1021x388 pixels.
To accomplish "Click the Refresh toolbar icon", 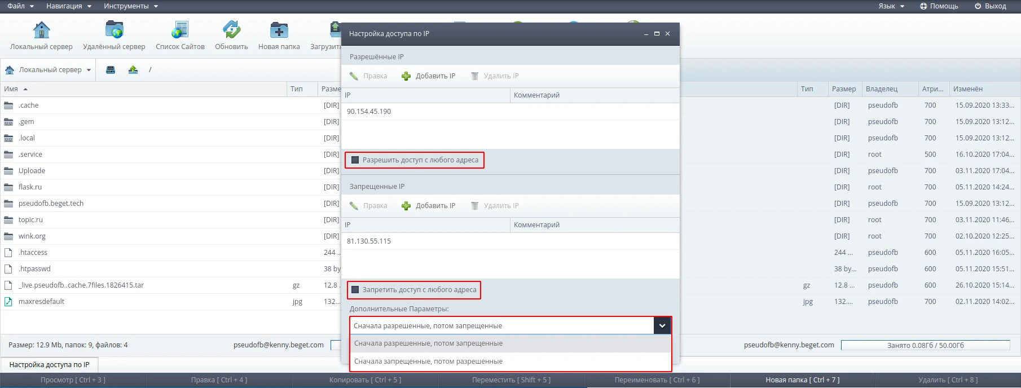I will (x=231, y=30).
